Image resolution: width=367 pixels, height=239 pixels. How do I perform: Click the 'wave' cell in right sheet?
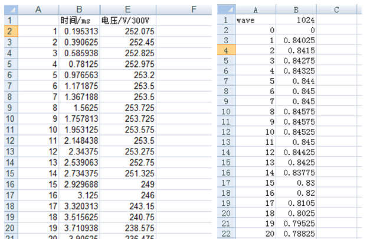255,20
